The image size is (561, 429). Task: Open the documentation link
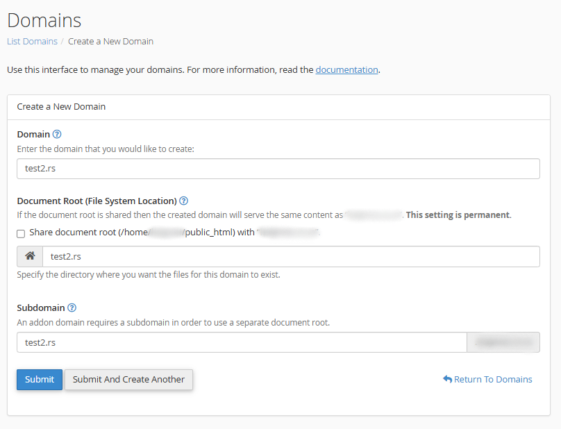pyautogui.click(x=346, y=70)
